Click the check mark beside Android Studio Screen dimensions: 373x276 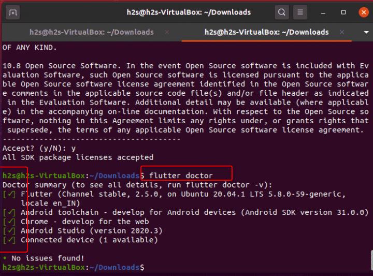(9, 231)
